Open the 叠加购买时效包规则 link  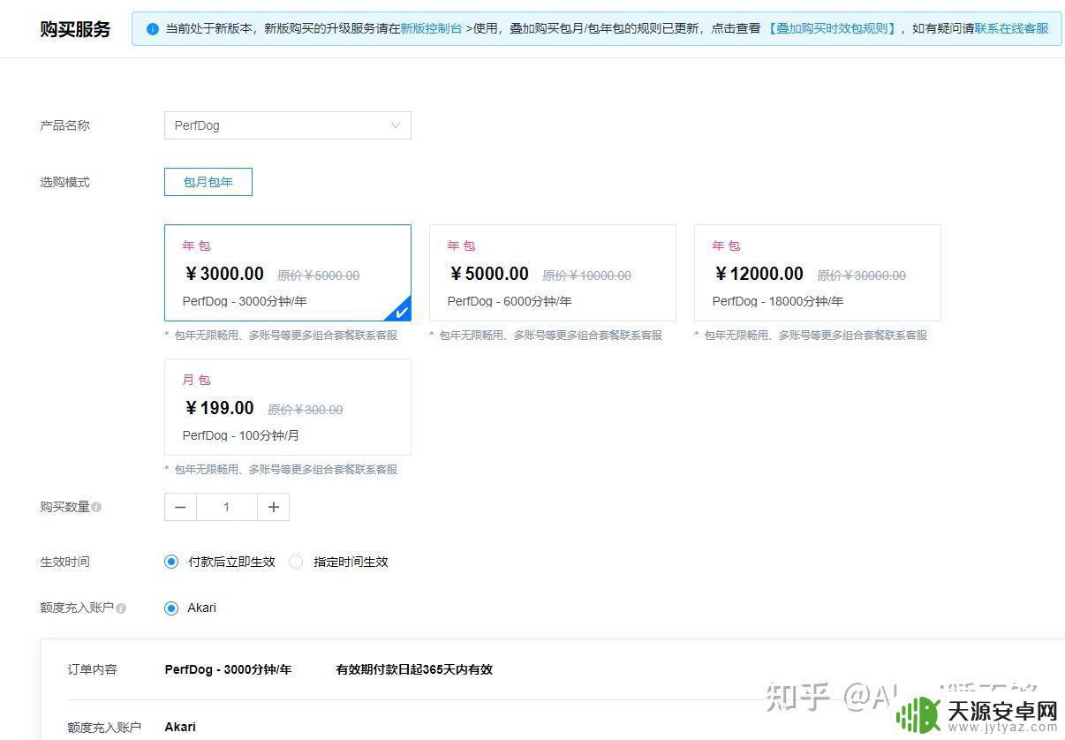coord(832,28)
